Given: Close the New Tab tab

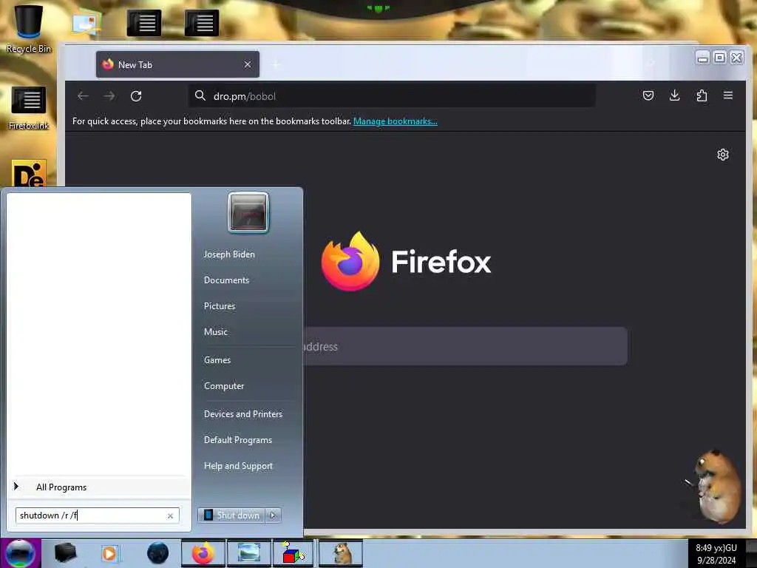Looking at the screenshot, I should click(x=248, y=64).
